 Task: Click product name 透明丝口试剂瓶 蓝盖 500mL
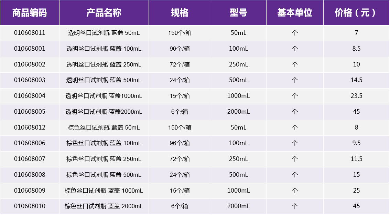click(104, 80)
